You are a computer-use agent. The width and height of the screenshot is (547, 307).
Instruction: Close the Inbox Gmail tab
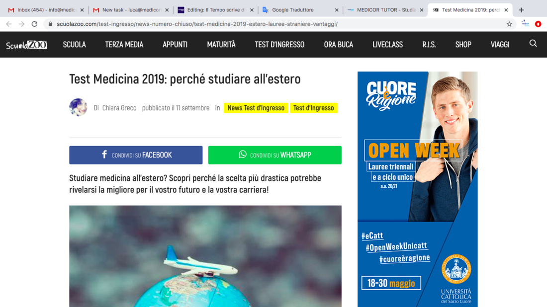[x=82, y=10]
